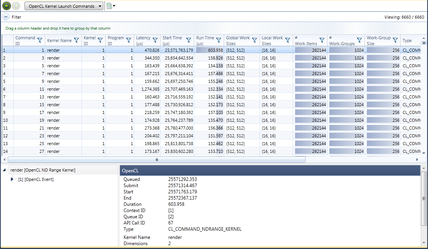Image resolution: width=428 pixels, height=249 pixels.
Task: Open the Global Work Sizes filter
Action: coord(255,40)
